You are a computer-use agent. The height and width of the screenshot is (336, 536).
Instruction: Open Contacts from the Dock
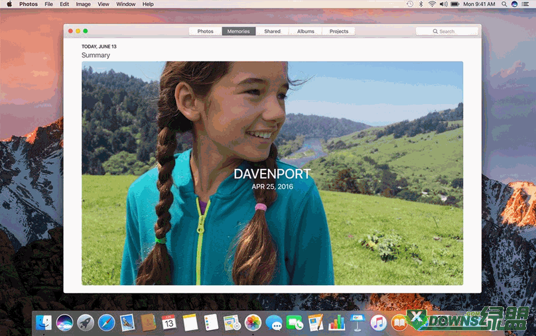149,322
